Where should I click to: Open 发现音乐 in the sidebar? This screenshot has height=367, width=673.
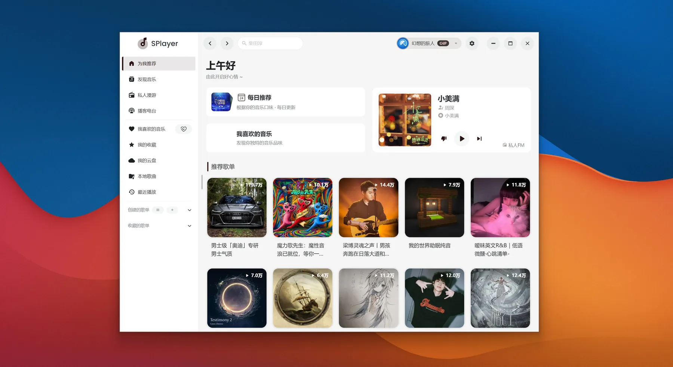(147, 79)
